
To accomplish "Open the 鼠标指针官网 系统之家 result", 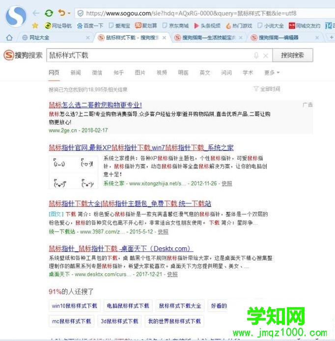I will (x=141, y=148).
